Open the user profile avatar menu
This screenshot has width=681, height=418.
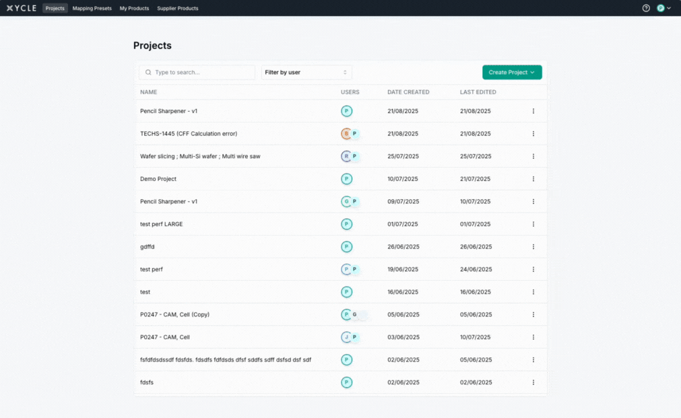[663, 8]
